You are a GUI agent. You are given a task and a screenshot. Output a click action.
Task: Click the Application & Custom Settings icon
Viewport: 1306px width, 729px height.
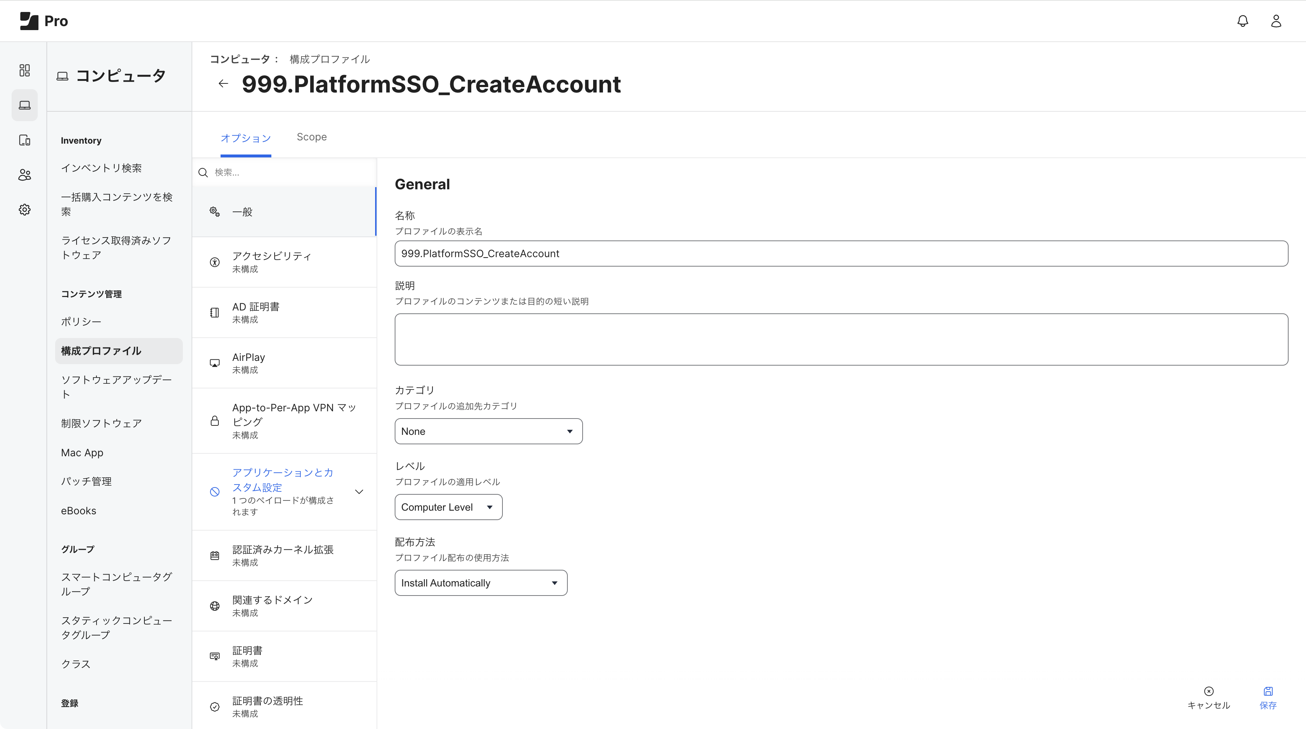click(214, 492)
